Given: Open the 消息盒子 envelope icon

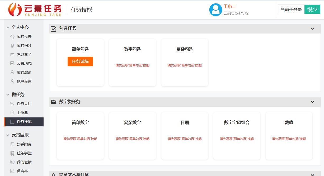Looking at the screenshot, I should pyautogui.click(x=12, y=54).
